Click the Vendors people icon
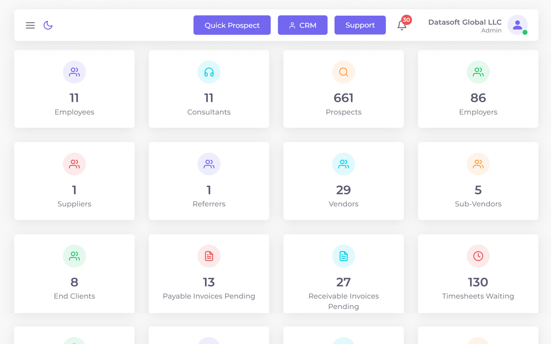The width and height of the screenshot is (551, 344). [x=344, y=164]
